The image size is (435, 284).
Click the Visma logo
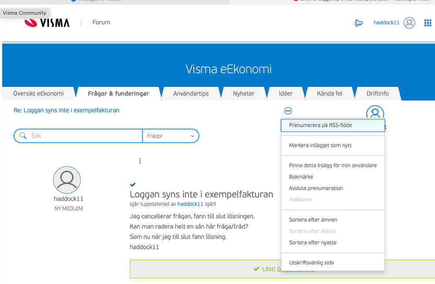(47, 23)
